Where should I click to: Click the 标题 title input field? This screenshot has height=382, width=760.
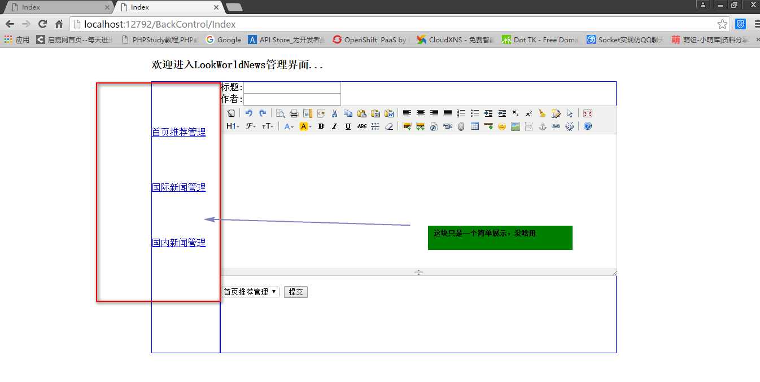pos(292,87)
